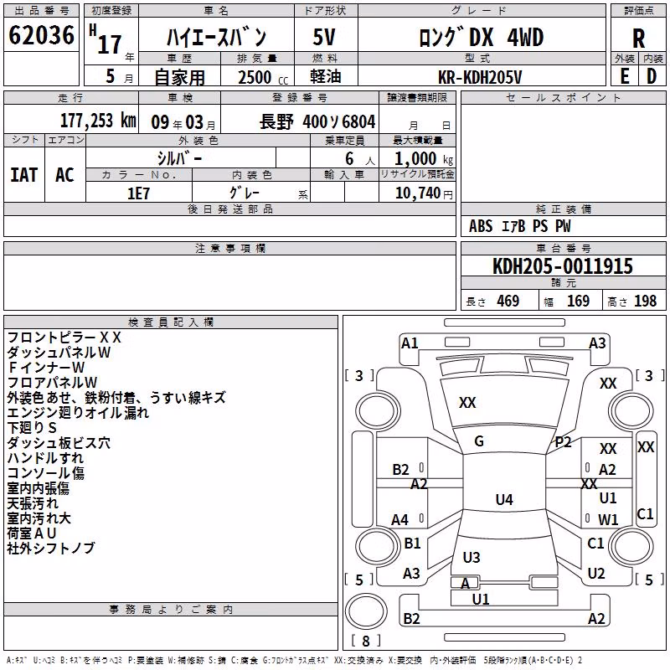
Task: Select the length value 469
Action: pyautogui.click(x=508, y=301)
